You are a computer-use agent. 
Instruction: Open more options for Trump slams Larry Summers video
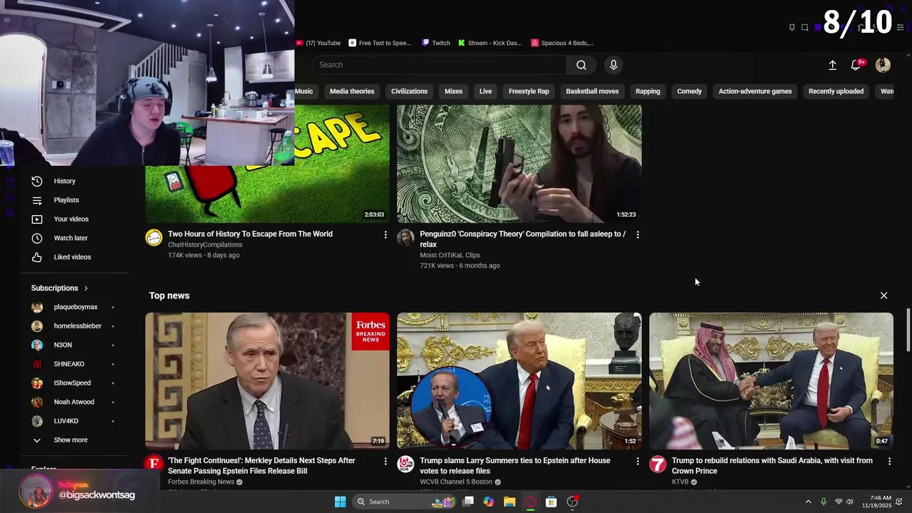638,462
